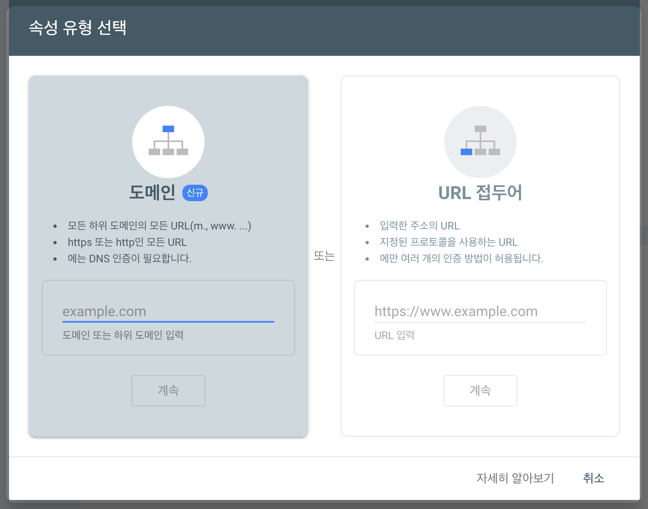Viewport: 648px width, 509px height.
Task: Focus the https://www.example.com URL input field
Action: (480, 312)
